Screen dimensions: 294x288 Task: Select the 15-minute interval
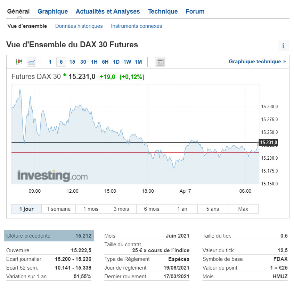pyautogui.click(x=72, y=62)
